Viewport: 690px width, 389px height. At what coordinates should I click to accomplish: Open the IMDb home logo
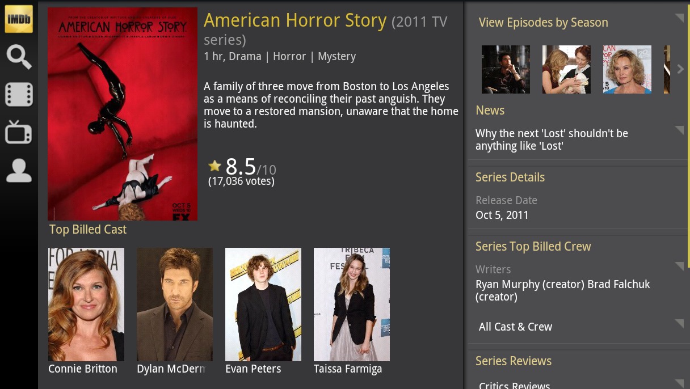[19, 19]
